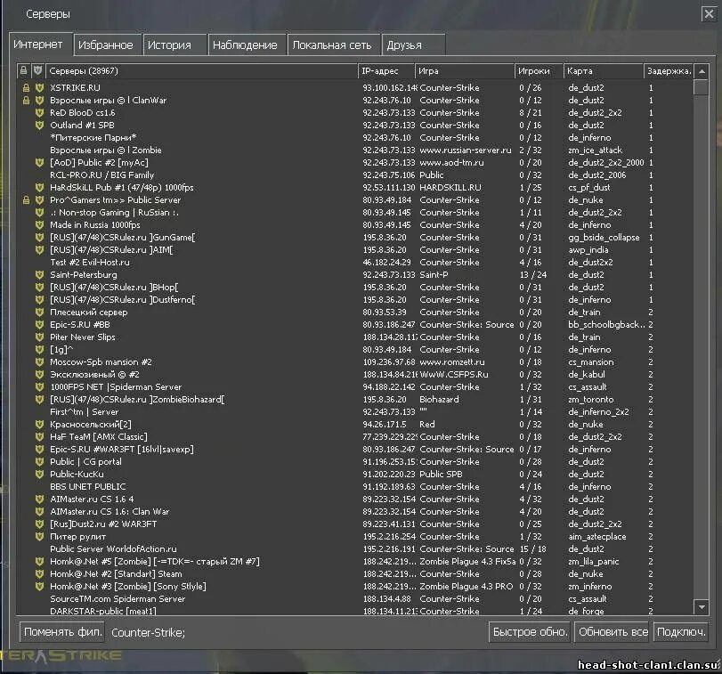722x674 pixels.
Task: Click the Обновить все button
Action: 612,631
